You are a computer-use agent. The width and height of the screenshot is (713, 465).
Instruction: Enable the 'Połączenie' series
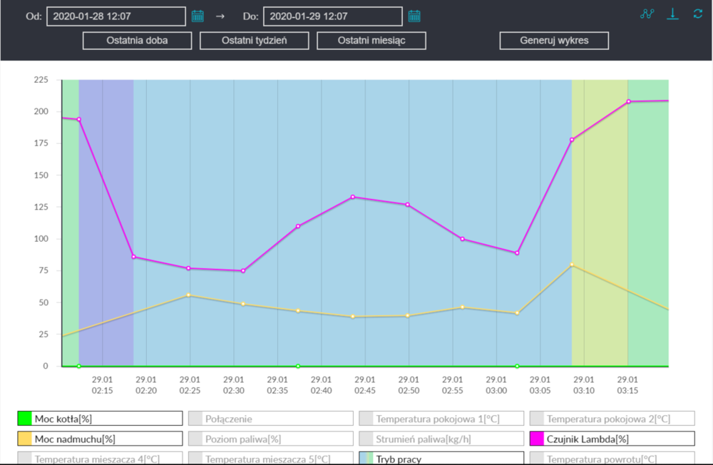pos(271,419)
